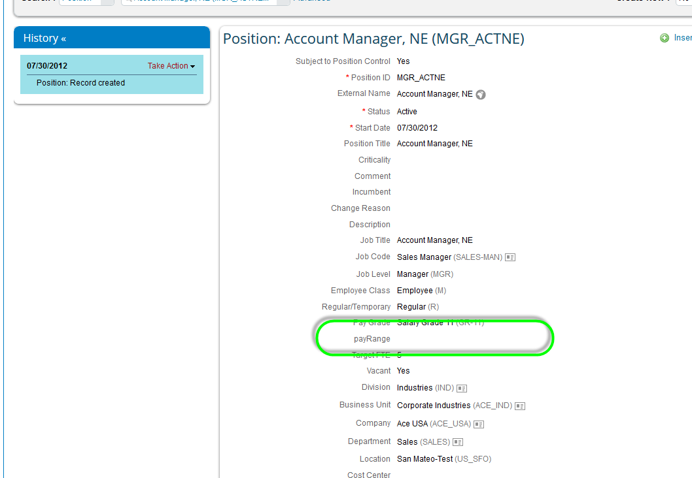Click the payRange field label
This screenshot has width=692, height=478.
click(x=372, y=339)
